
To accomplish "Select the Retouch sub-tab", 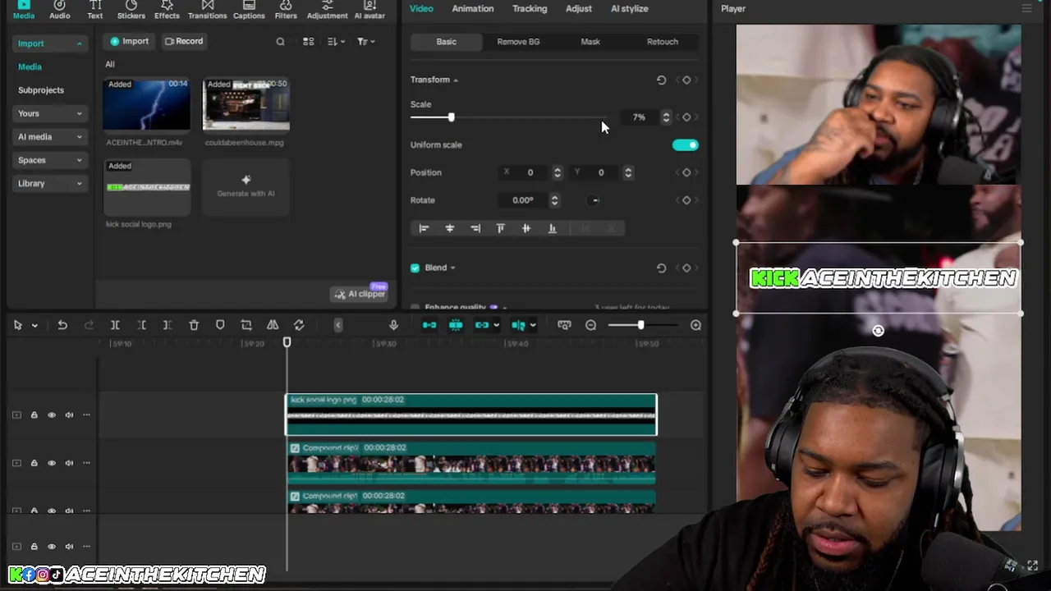I will [x=663, y=42].
